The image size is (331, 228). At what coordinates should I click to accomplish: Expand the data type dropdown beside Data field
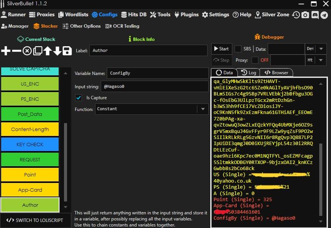[x=321, y=49]
